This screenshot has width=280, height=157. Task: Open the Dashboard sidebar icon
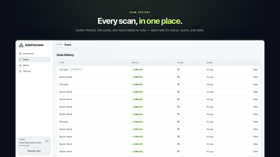coord(20,54)
